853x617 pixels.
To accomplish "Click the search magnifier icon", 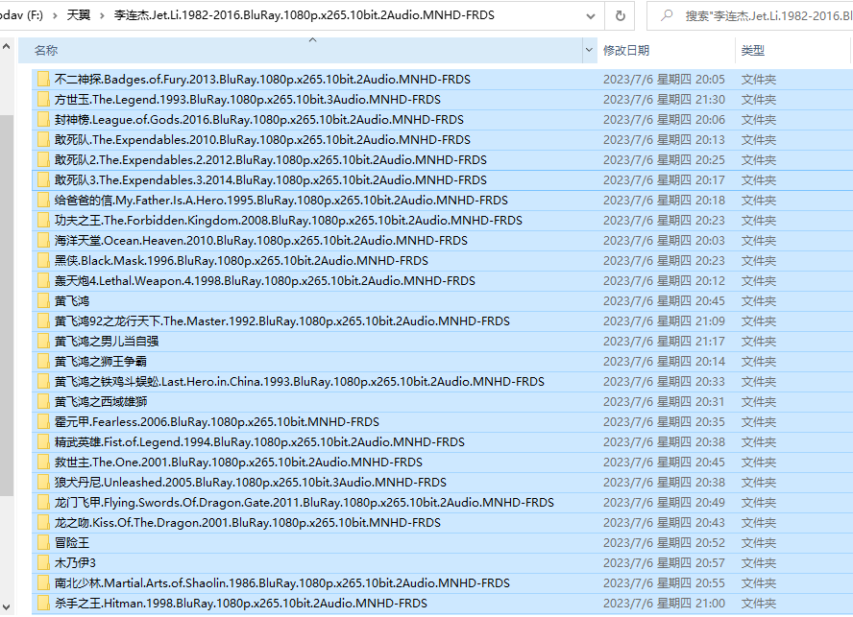I will [x=667, y=15].
